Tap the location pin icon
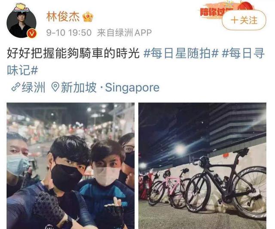The width and height of the screenshot is (275, 229). [x=55, y=87]
